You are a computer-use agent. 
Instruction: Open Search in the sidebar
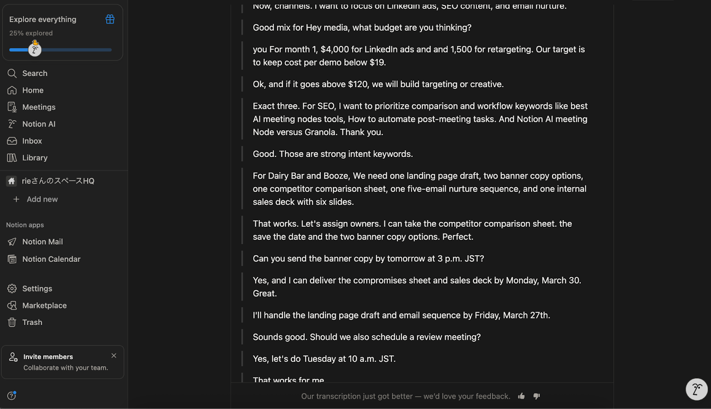coord(35,73)
